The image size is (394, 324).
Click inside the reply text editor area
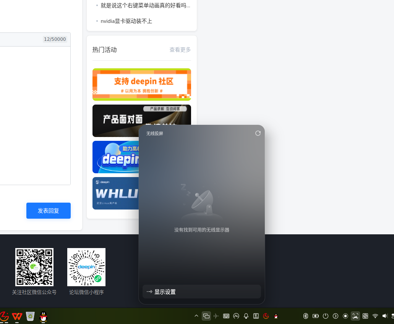coord(35,116)
